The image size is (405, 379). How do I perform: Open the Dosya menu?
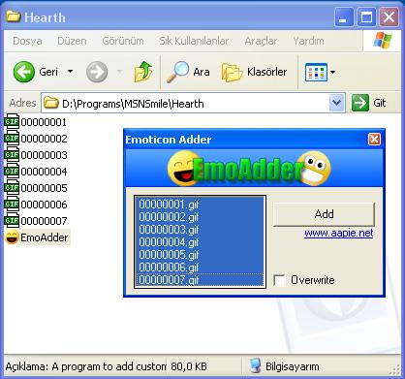click(27, 41)
